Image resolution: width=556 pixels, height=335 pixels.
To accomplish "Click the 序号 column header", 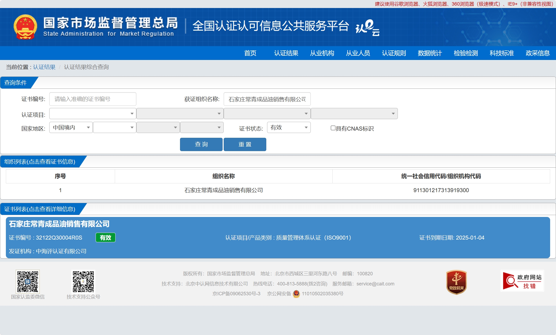I will 60,176.
